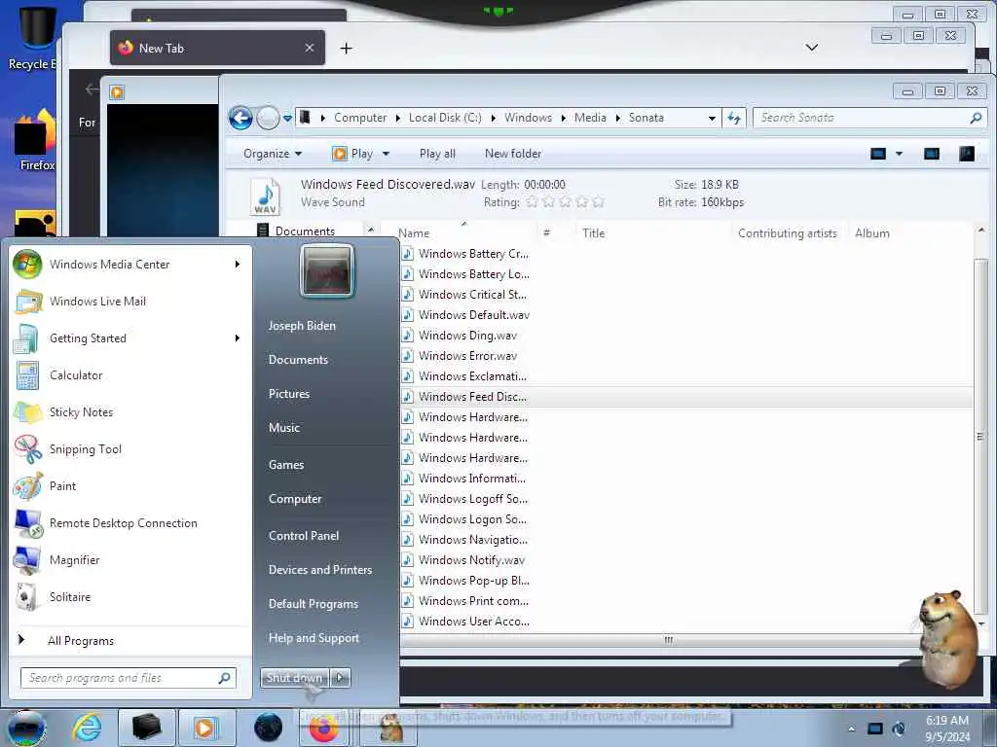Open Internet Explorer from the taskbar
This screenshot has width=997, height=747.
click(87, 728)
